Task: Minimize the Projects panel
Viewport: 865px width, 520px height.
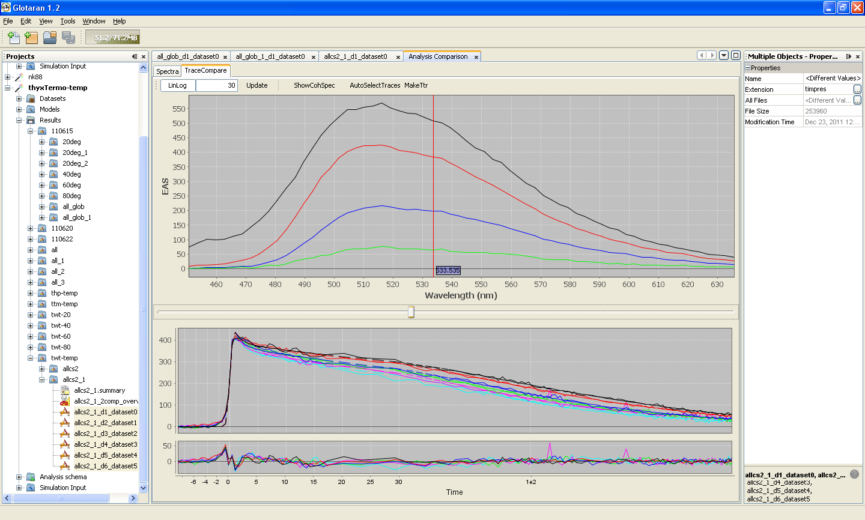Action: [135, 56]
